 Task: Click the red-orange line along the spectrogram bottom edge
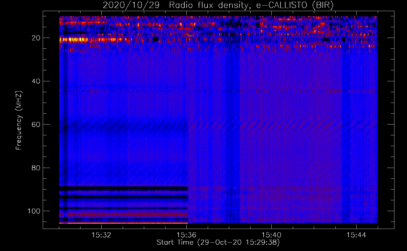tap(124, 223)
